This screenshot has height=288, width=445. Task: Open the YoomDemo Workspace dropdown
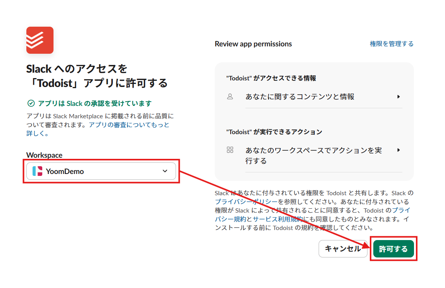(101, 171)
